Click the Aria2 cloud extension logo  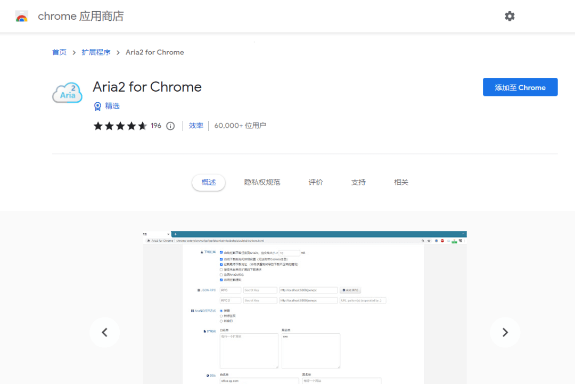tap(67, 92)
